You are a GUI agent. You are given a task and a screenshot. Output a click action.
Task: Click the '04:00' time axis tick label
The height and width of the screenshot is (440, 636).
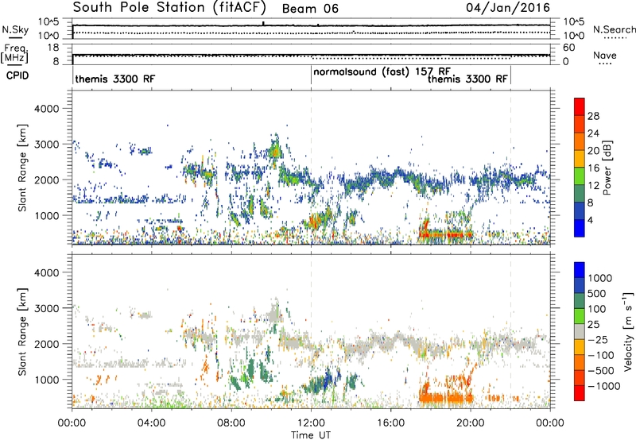tap(151, 423)
